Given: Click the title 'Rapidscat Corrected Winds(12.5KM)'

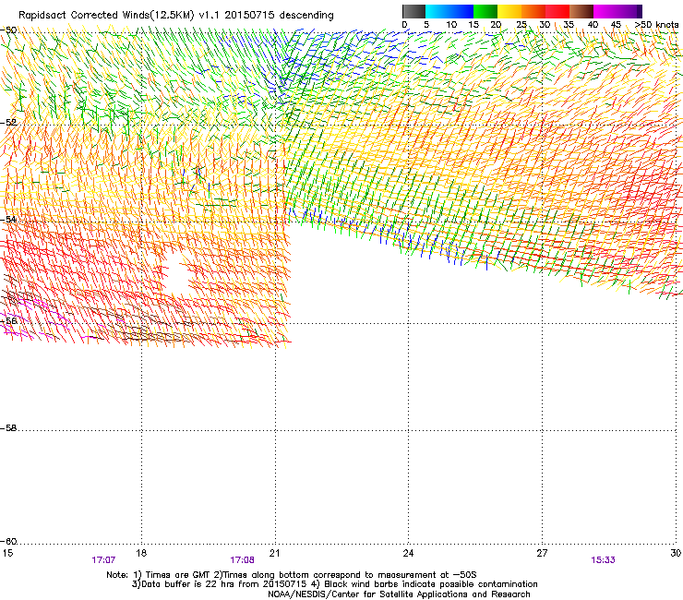Looking at the screenshot, I should pos(106,16).
